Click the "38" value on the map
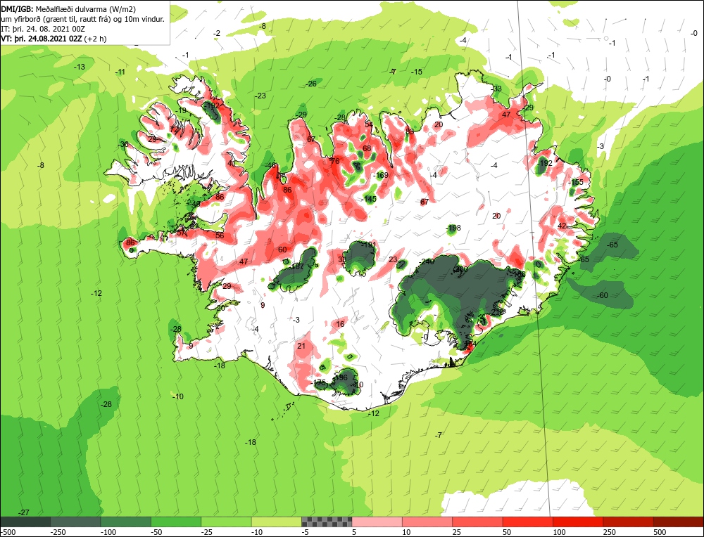Viewport: 704px width, 537px height. coord(342,259)
